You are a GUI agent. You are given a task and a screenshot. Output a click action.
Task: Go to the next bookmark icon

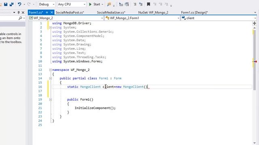pyautogui.click(x=161, y=4)
